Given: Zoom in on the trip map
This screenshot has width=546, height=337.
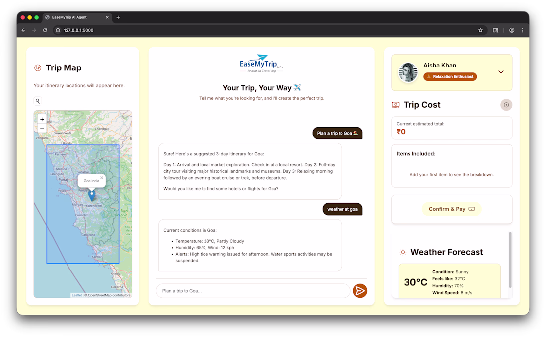Looking at the screenshot, I should (42, 119).
